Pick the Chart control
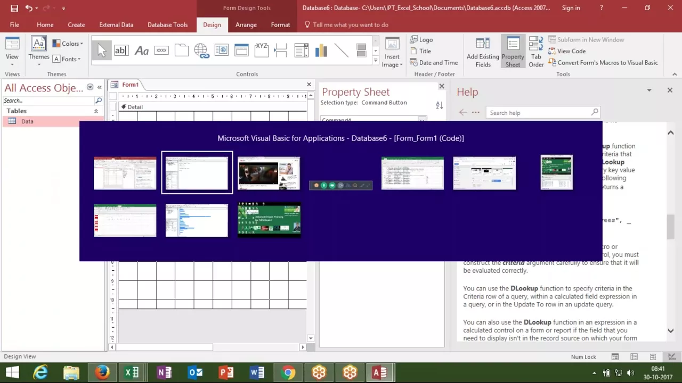 tap(321, 51)
